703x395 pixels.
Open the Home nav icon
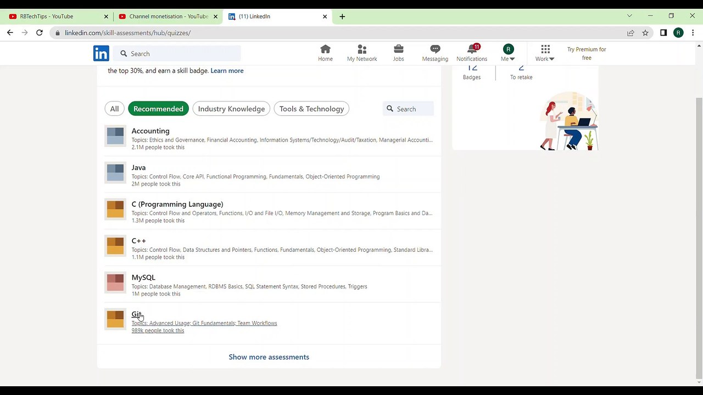tap(325, 53)
